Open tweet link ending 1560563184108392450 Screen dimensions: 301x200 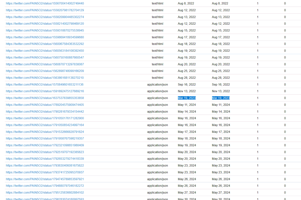tap(45, 51)
